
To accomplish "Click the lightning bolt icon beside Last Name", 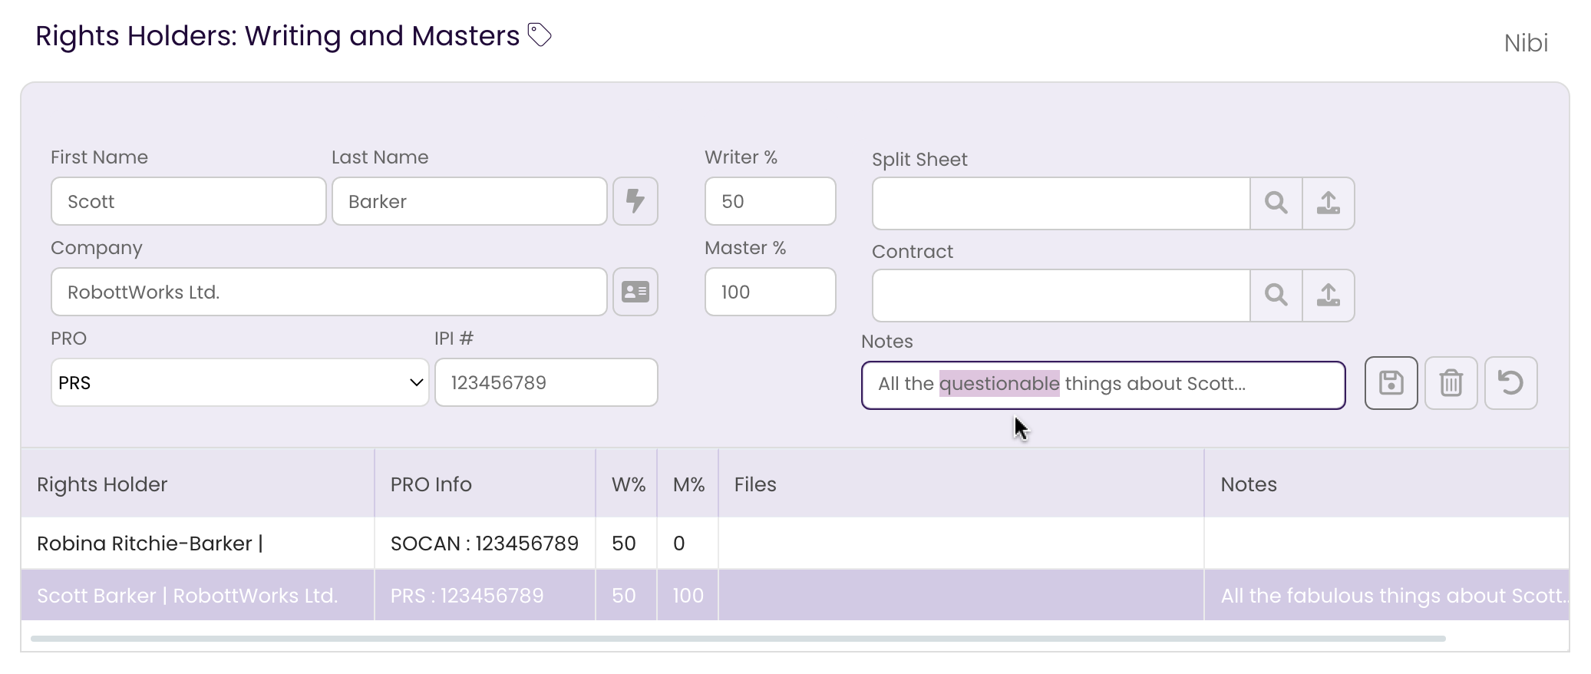I will [x=635, y=201].
